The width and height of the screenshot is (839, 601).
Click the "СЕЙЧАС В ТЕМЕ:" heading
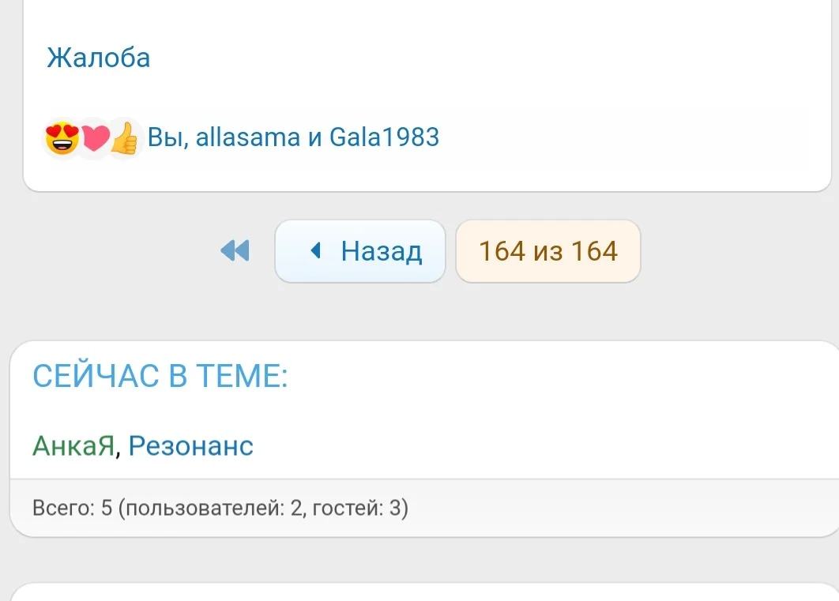(160, 377)
